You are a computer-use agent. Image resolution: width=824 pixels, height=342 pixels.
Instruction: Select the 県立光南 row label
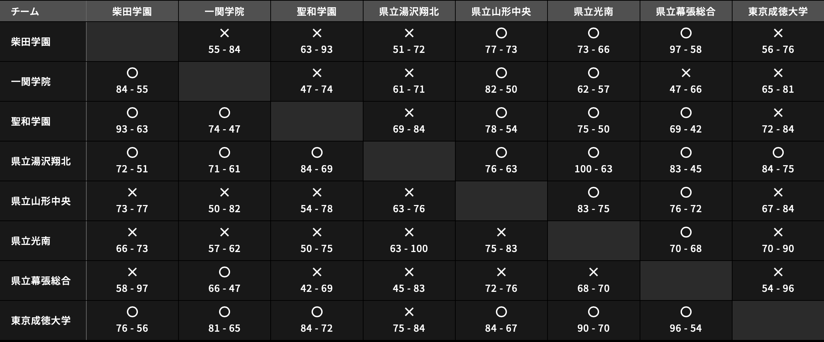[x=31, y=241]
